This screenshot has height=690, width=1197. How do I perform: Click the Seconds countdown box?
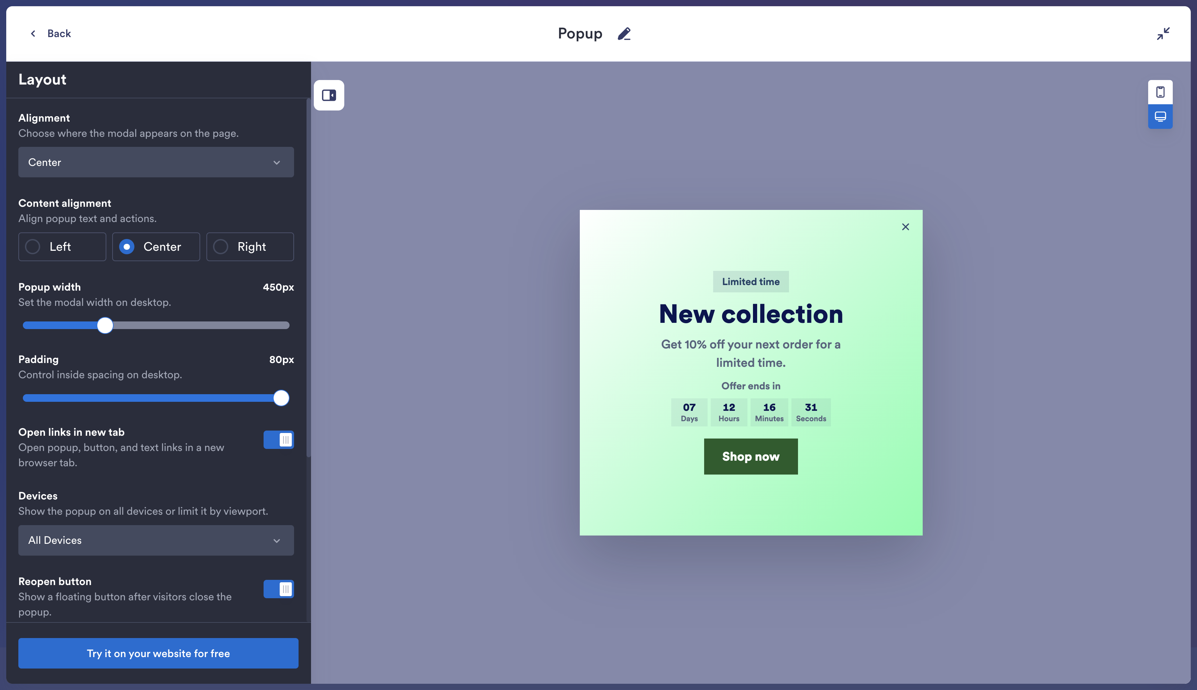pyautogui.click(x=811, y=412)
